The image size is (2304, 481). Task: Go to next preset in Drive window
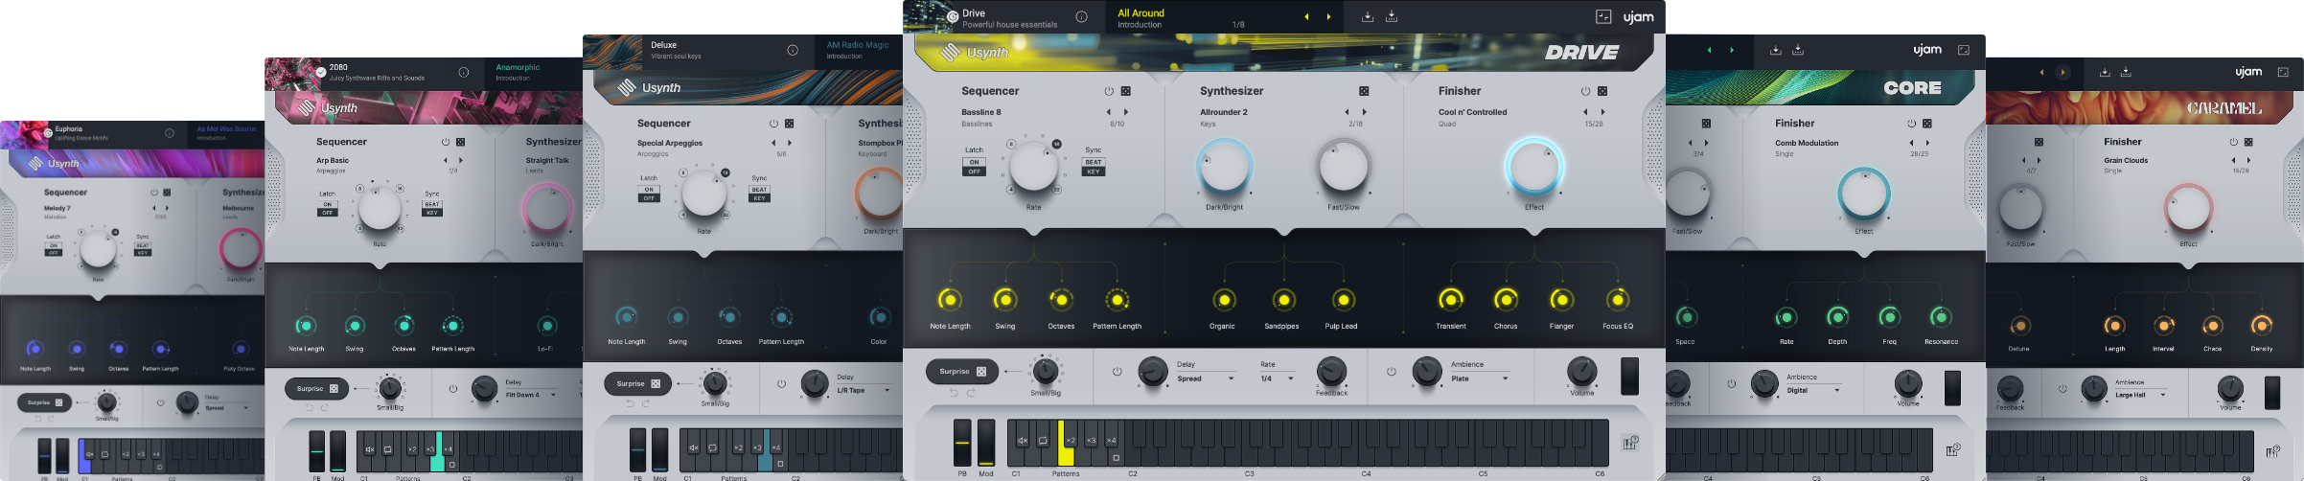point(1328,17)
